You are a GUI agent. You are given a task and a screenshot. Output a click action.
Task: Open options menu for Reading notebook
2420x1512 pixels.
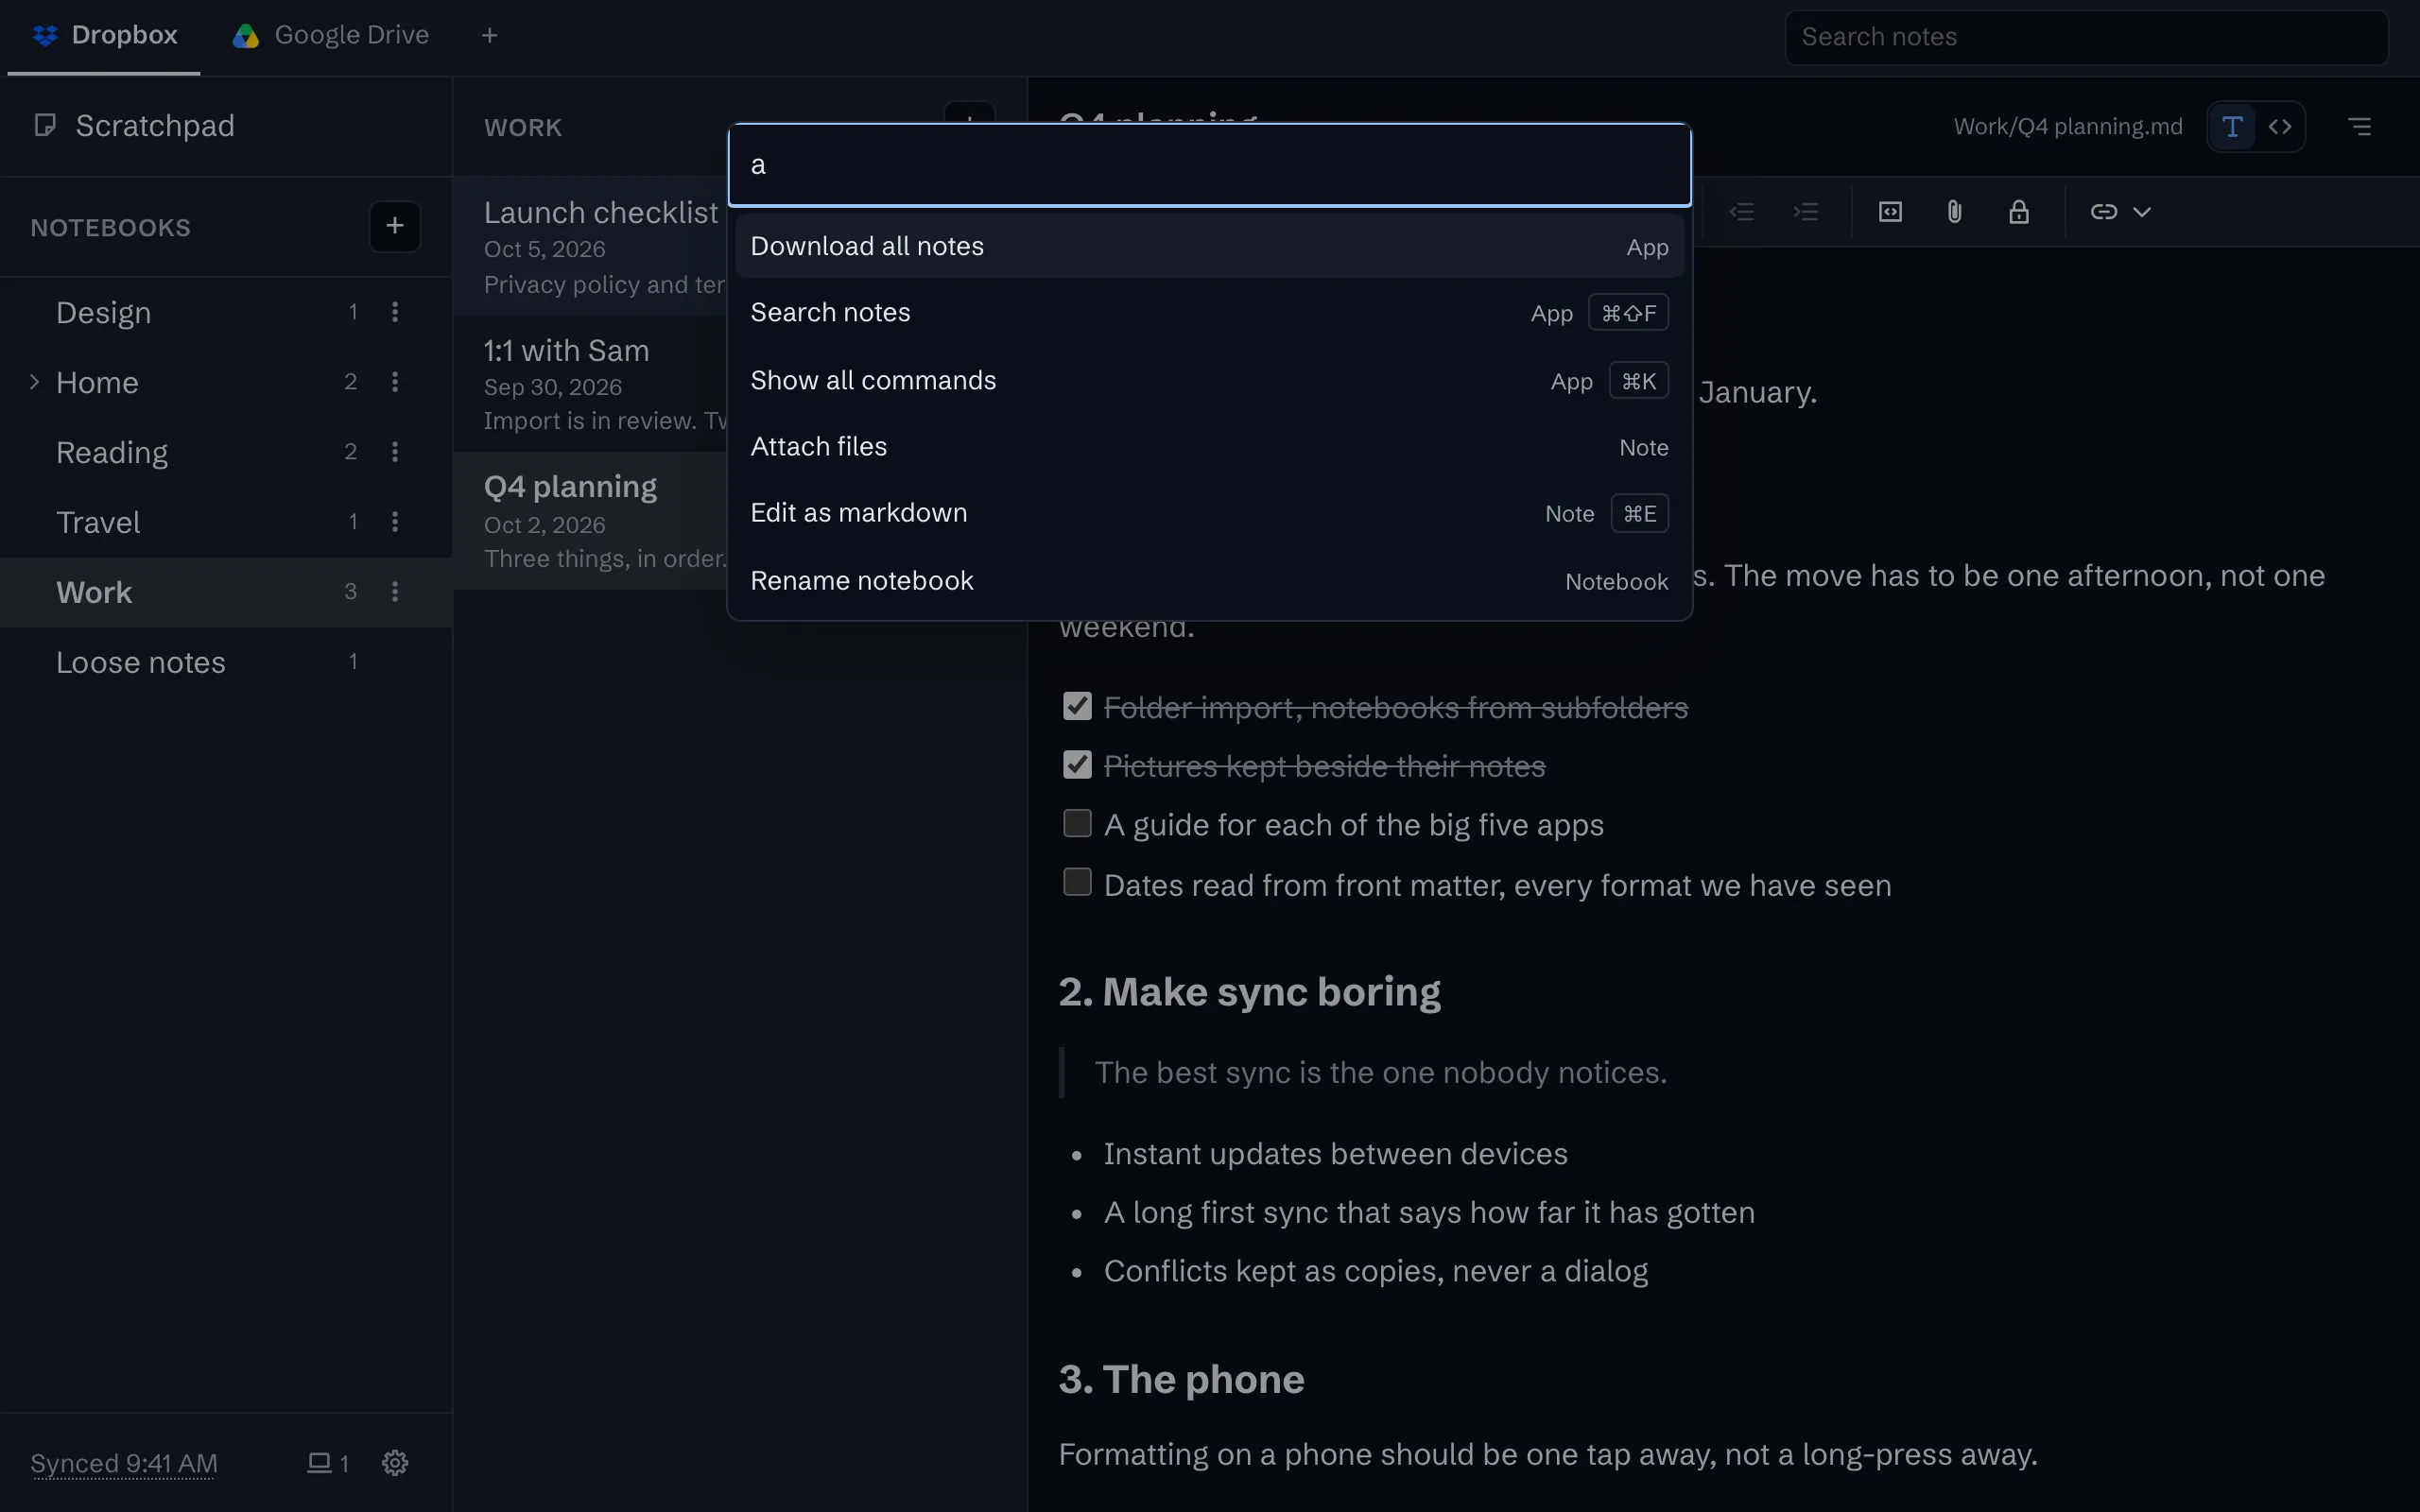point(395,452)
